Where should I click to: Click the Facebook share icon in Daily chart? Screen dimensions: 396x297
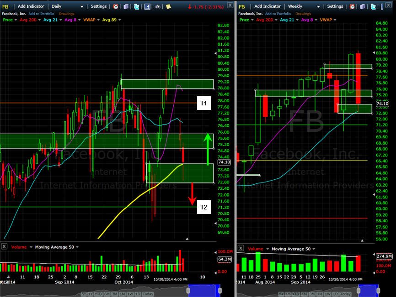click(147, 6)
